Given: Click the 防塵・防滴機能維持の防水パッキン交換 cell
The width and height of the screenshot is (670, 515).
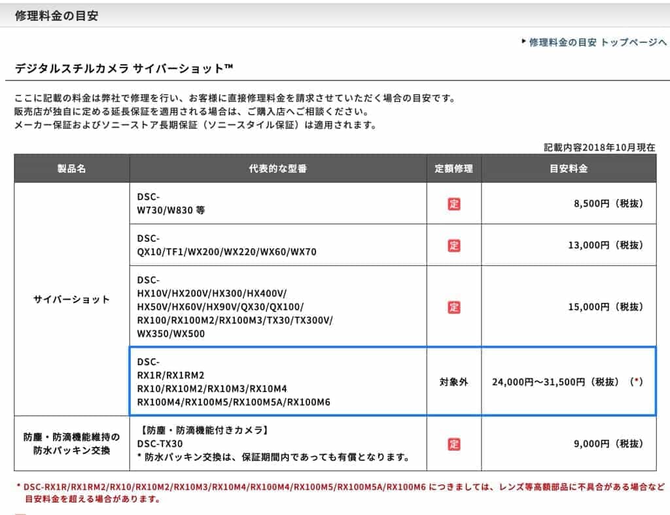Looking at the screenshot, I should [72, 444].
